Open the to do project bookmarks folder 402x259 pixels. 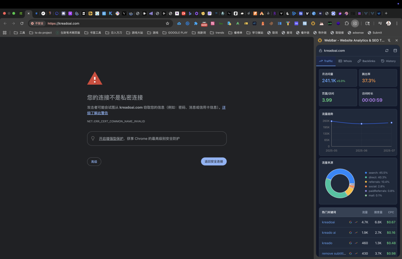[41, 33]
